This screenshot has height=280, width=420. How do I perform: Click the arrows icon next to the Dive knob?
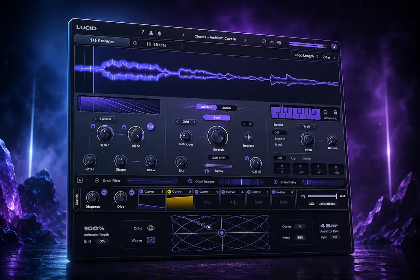(131, 192)
